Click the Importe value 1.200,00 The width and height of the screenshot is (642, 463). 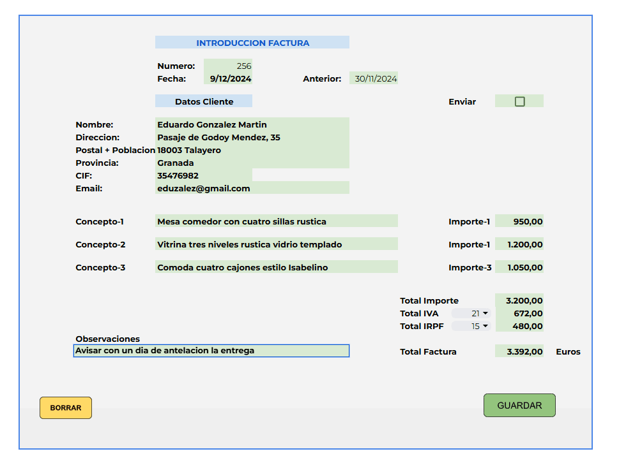[519, 244]
